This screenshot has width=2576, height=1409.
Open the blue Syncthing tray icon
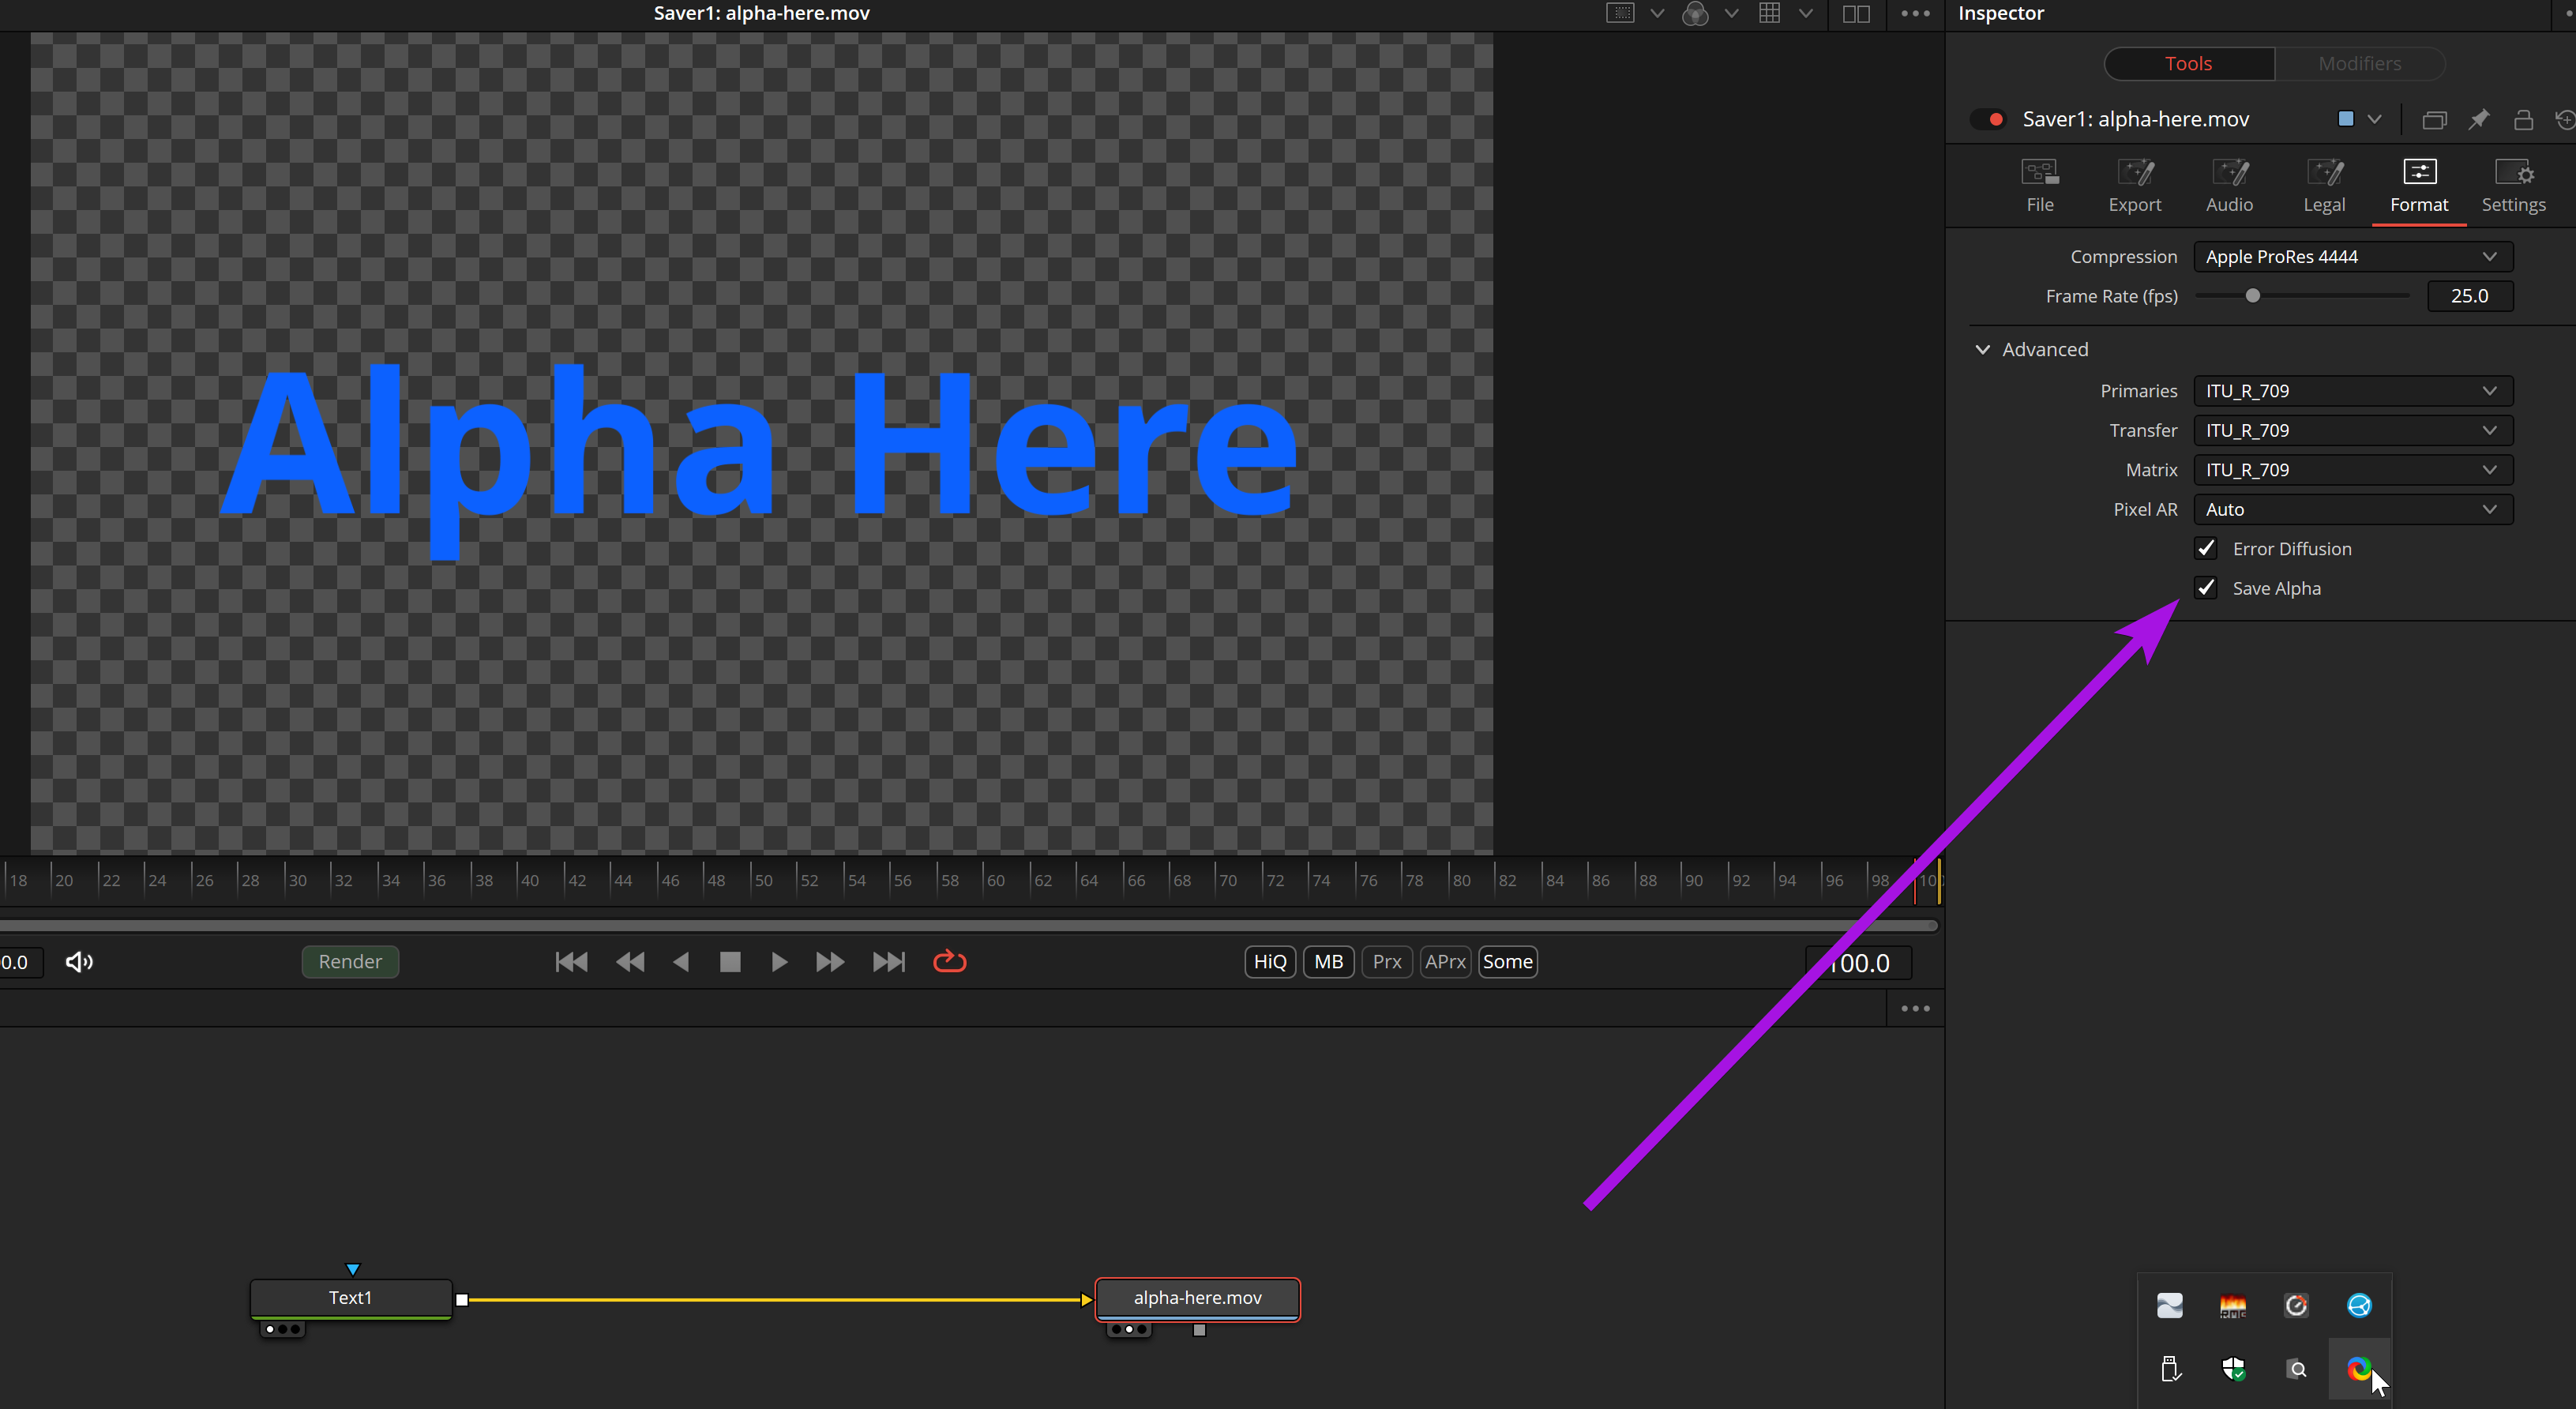pos(2359,1306)
